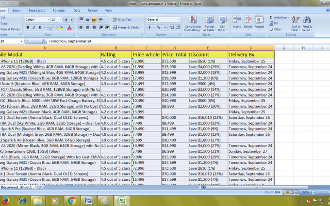Switch to the Formulas tab

click(x=59, y=11)
